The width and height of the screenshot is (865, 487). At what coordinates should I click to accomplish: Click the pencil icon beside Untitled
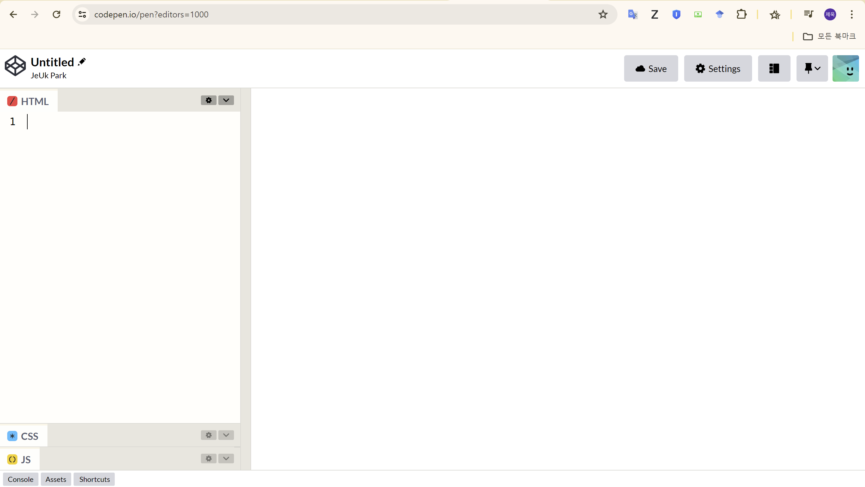82,62
